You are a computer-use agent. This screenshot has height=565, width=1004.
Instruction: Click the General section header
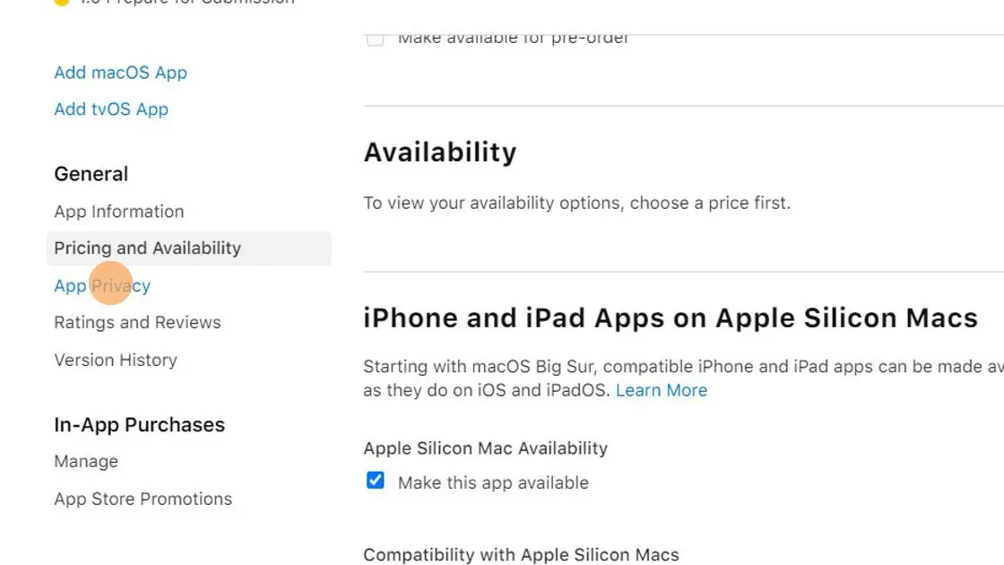tap(91, 174)
